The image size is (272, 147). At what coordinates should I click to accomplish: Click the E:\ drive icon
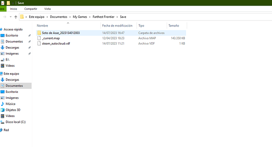[x=2, y=60]
